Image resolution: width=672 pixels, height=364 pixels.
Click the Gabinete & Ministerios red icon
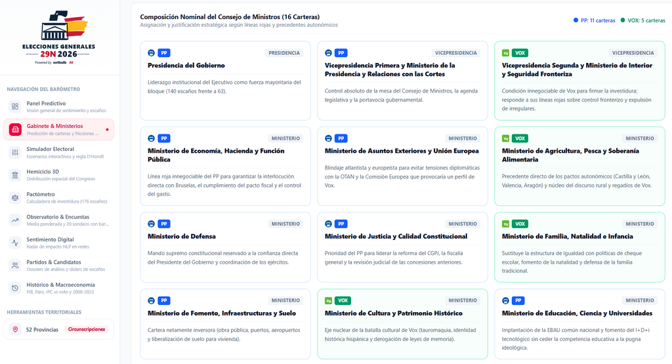[x=15, y=129]
